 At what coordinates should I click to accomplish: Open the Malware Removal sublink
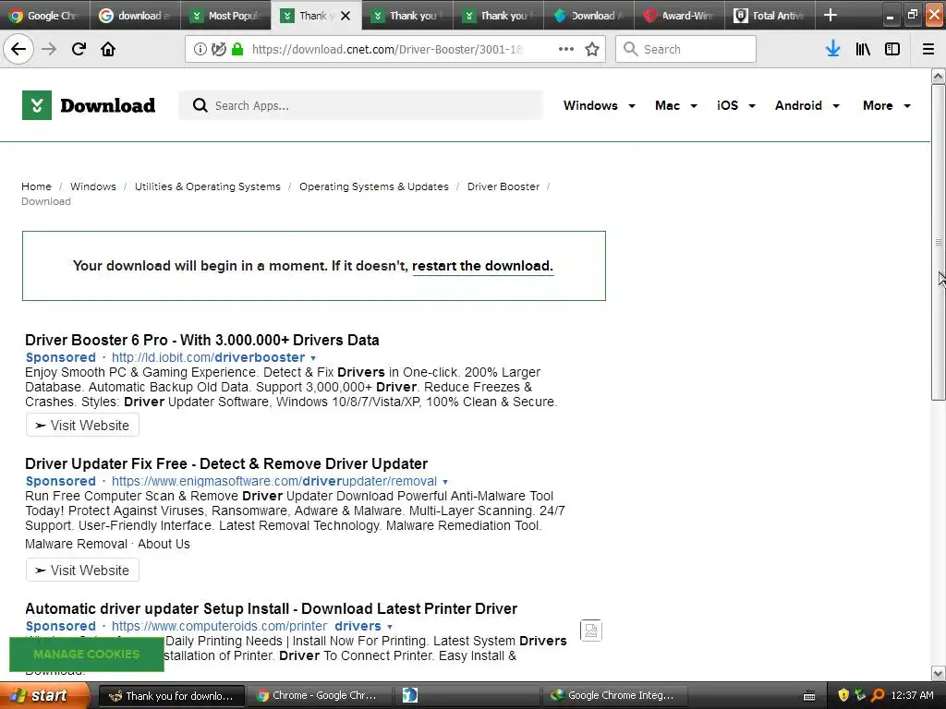click(x=76, y=544)
